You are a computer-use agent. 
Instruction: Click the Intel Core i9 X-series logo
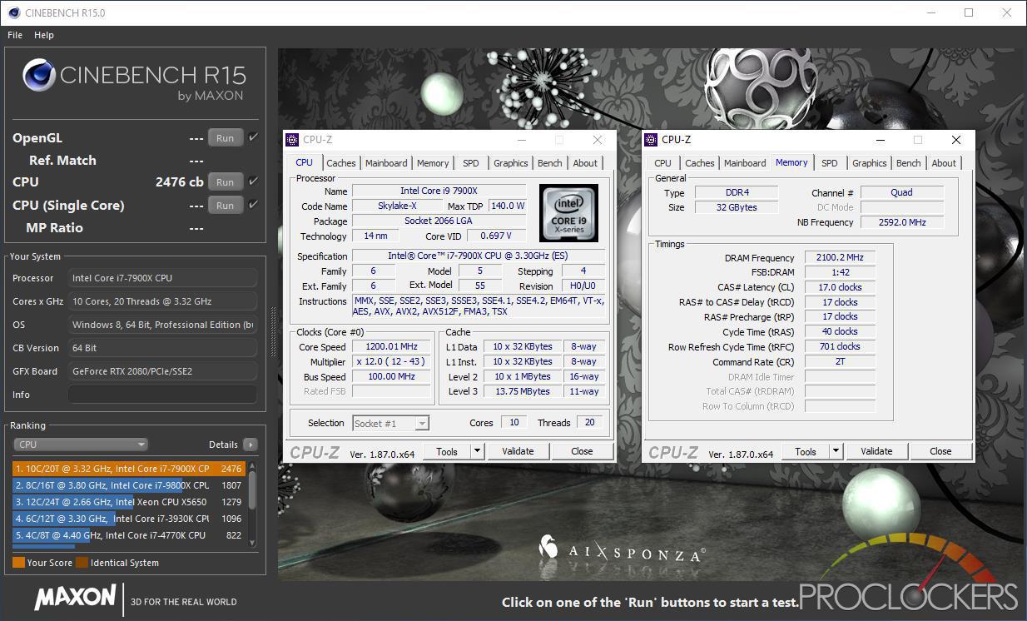coord(568,212)
